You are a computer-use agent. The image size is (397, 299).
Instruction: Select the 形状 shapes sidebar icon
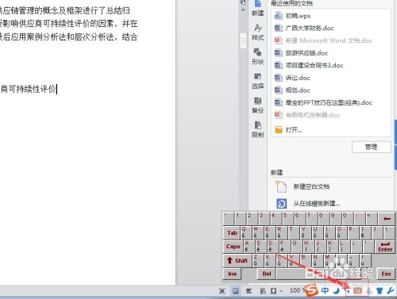tap(257, 56)
